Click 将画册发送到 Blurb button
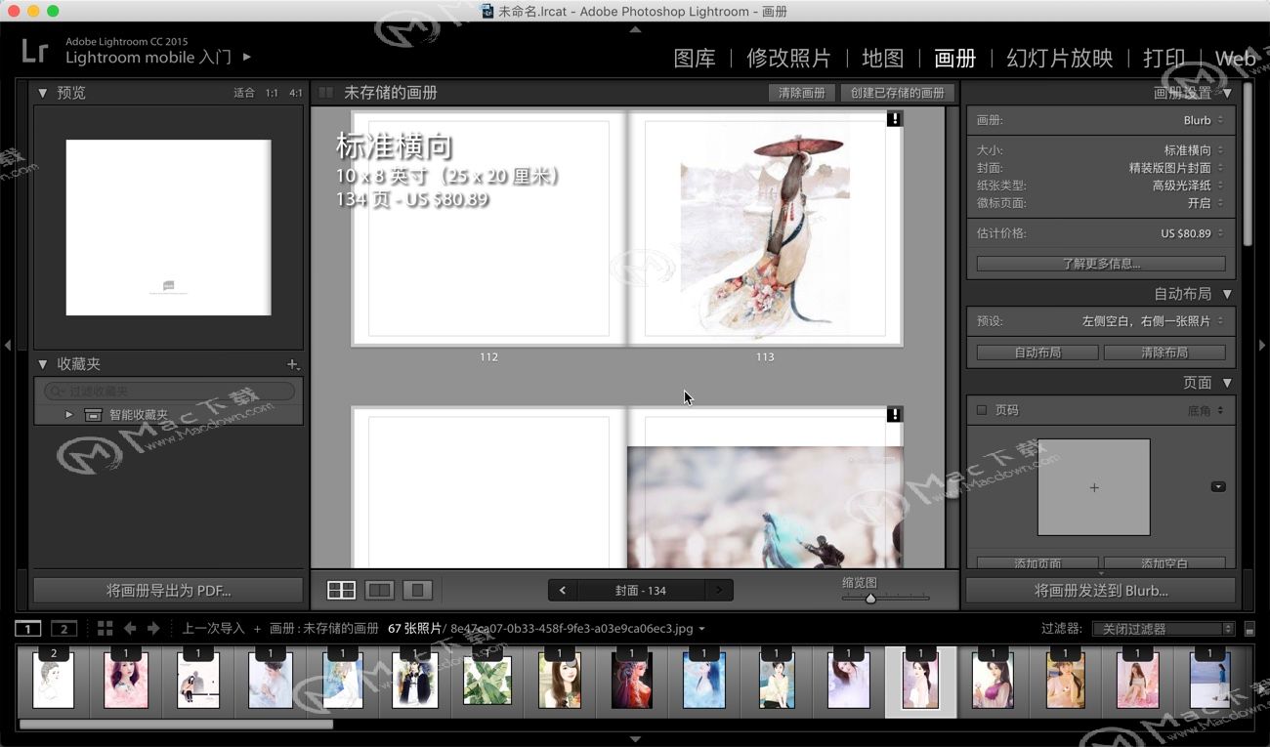 pyautogui.click(x=1101, y=590)
